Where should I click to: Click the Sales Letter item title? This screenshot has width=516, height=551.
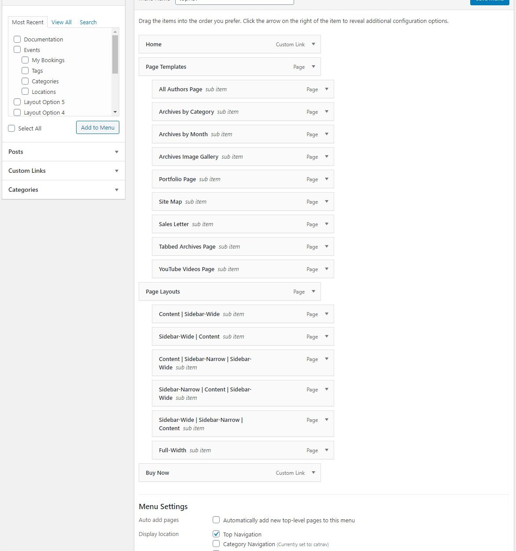coord(174,224)
